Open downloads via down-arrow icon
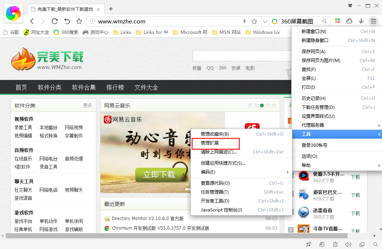 click(361, 21)
